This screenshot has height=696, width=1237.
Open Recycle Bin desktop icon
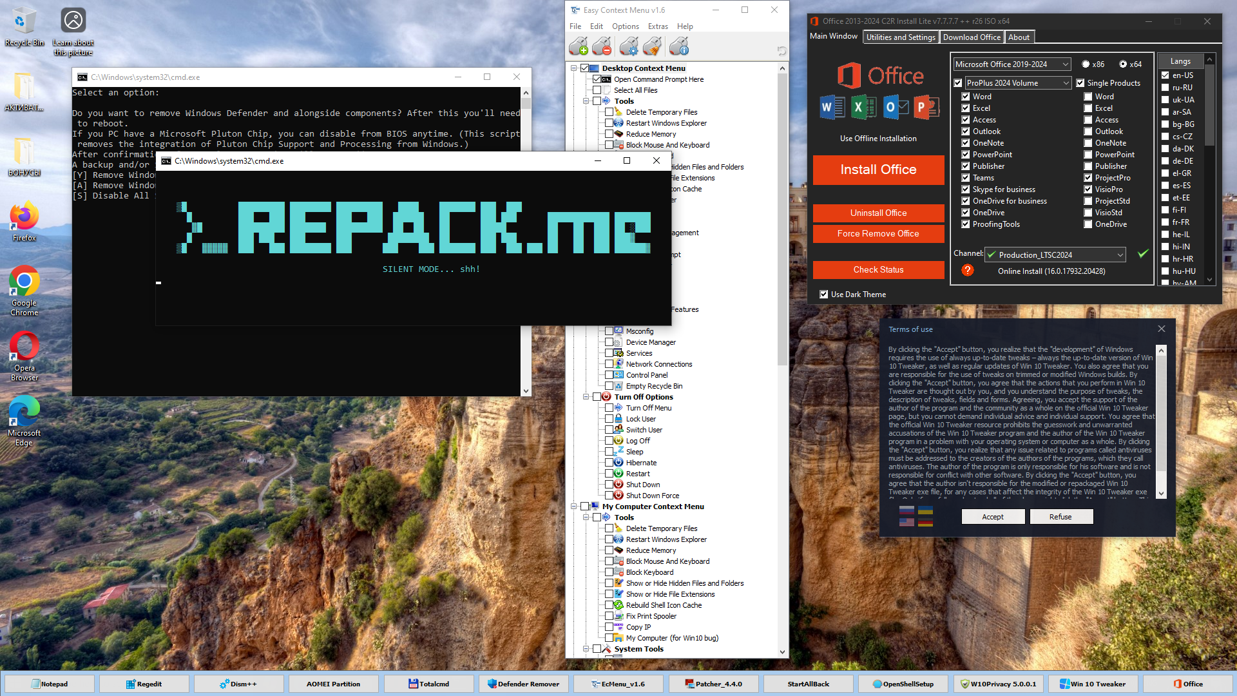[x=24, y=27]
